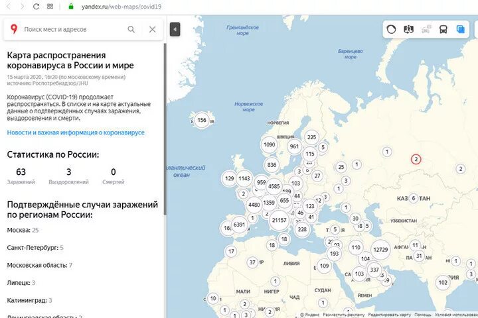Viewport: 478px width, 318px height.
Task: Select the 655 marker in central Europe
Action: (284, 201)
